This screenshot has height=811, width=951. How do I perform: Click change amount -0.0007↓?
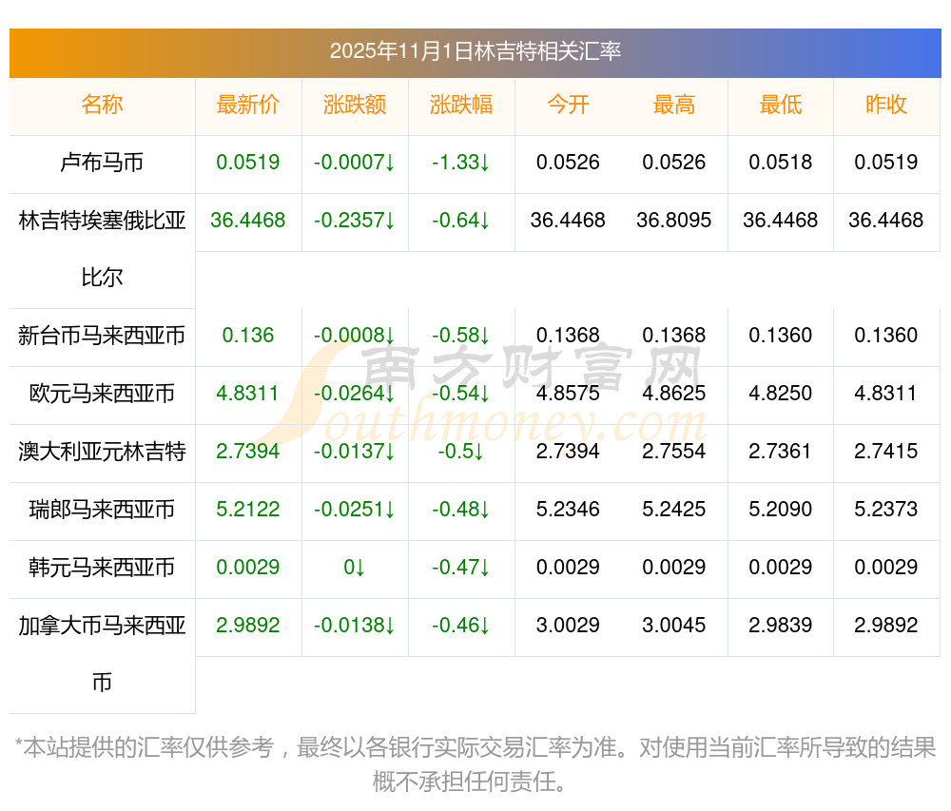tap(355, 163)
